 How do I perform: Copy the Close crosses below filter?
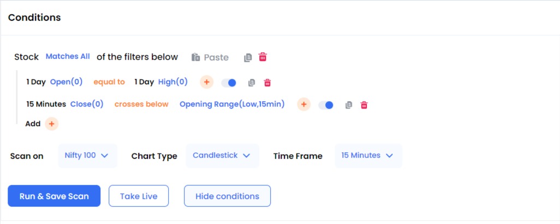[349, 105]
